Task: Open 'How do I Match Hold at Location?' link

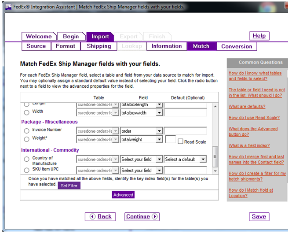Action: tap(251, 193)
